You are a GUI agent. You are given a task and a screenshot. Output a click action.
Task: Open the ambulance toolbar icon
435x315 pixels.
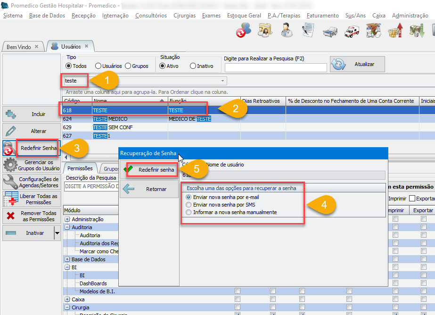pos(352,32)
